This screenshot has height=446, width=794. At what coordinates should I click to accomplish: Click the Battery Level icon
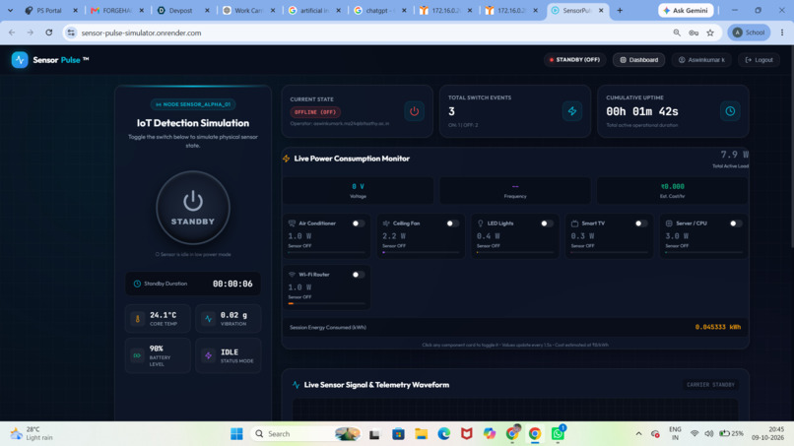click(x=137, y=355)
